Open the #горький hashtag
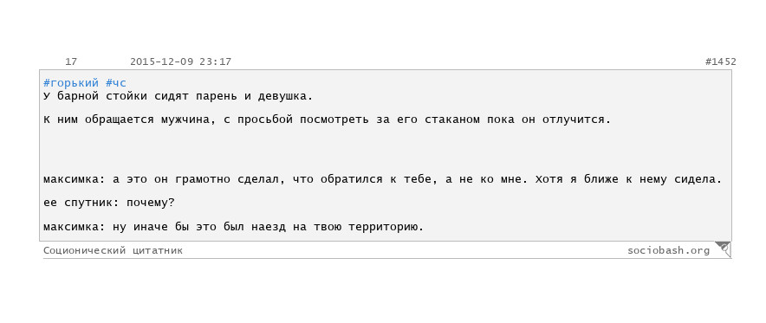Screen dimensions: 766x323 (x=71, y=83)
